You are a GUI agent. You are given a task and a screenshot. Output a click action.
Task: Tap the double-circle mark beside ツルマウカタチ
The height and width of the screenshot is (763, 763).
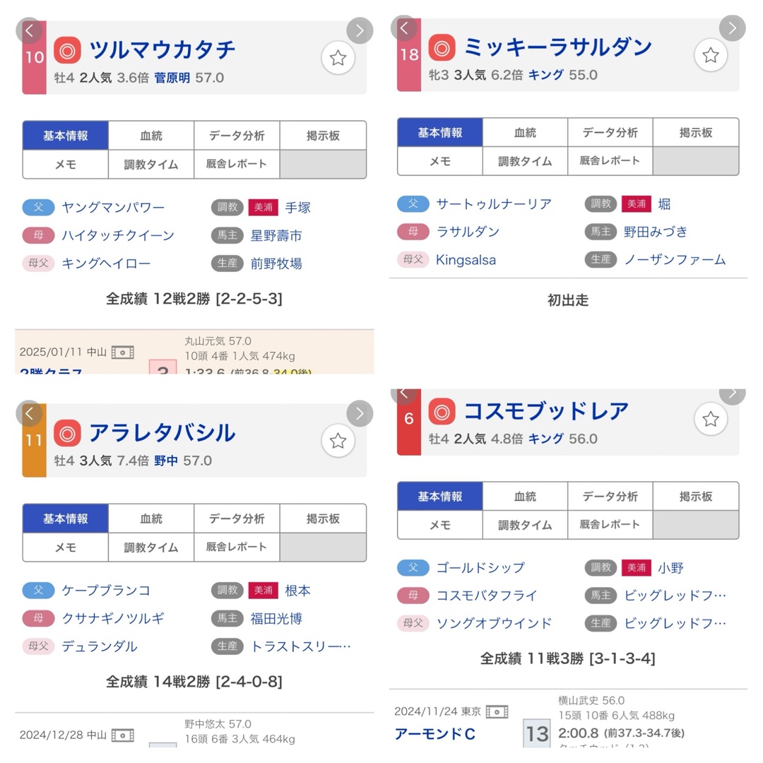(x=67, y=50)
